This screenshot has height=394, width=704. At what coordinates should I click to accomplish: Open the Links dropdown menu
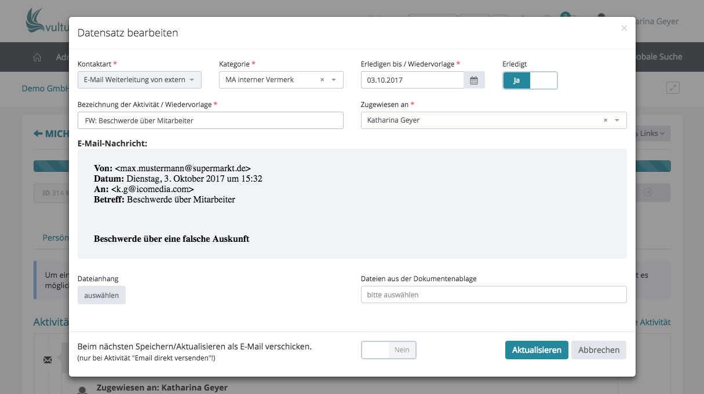(652, 134)
